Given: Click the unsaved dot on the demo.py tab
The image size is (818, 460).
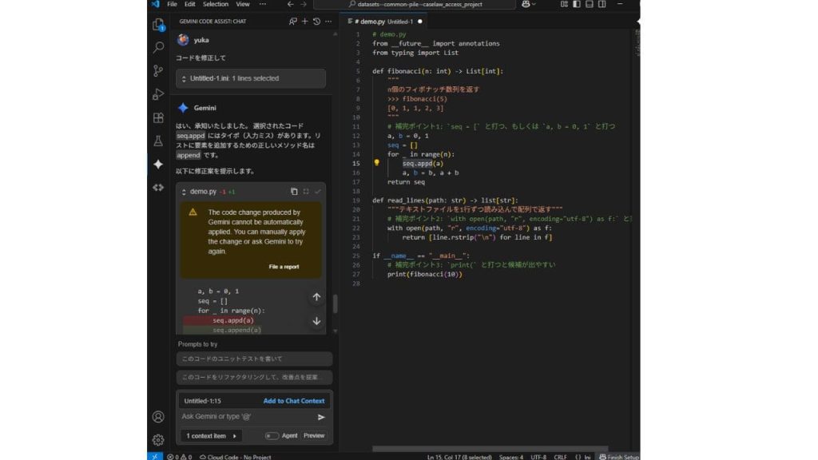Looking at the screenshot, I should point(420,22).
